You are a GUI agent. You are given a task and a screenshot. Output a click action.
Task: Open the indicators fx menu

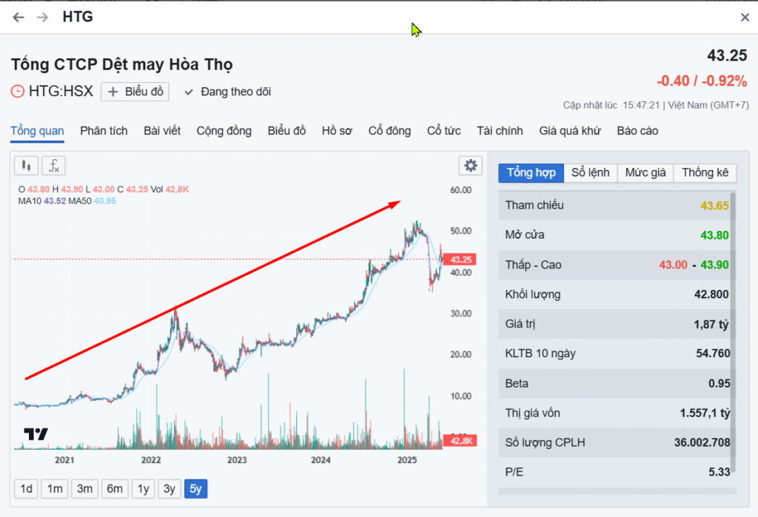[53, 166]
